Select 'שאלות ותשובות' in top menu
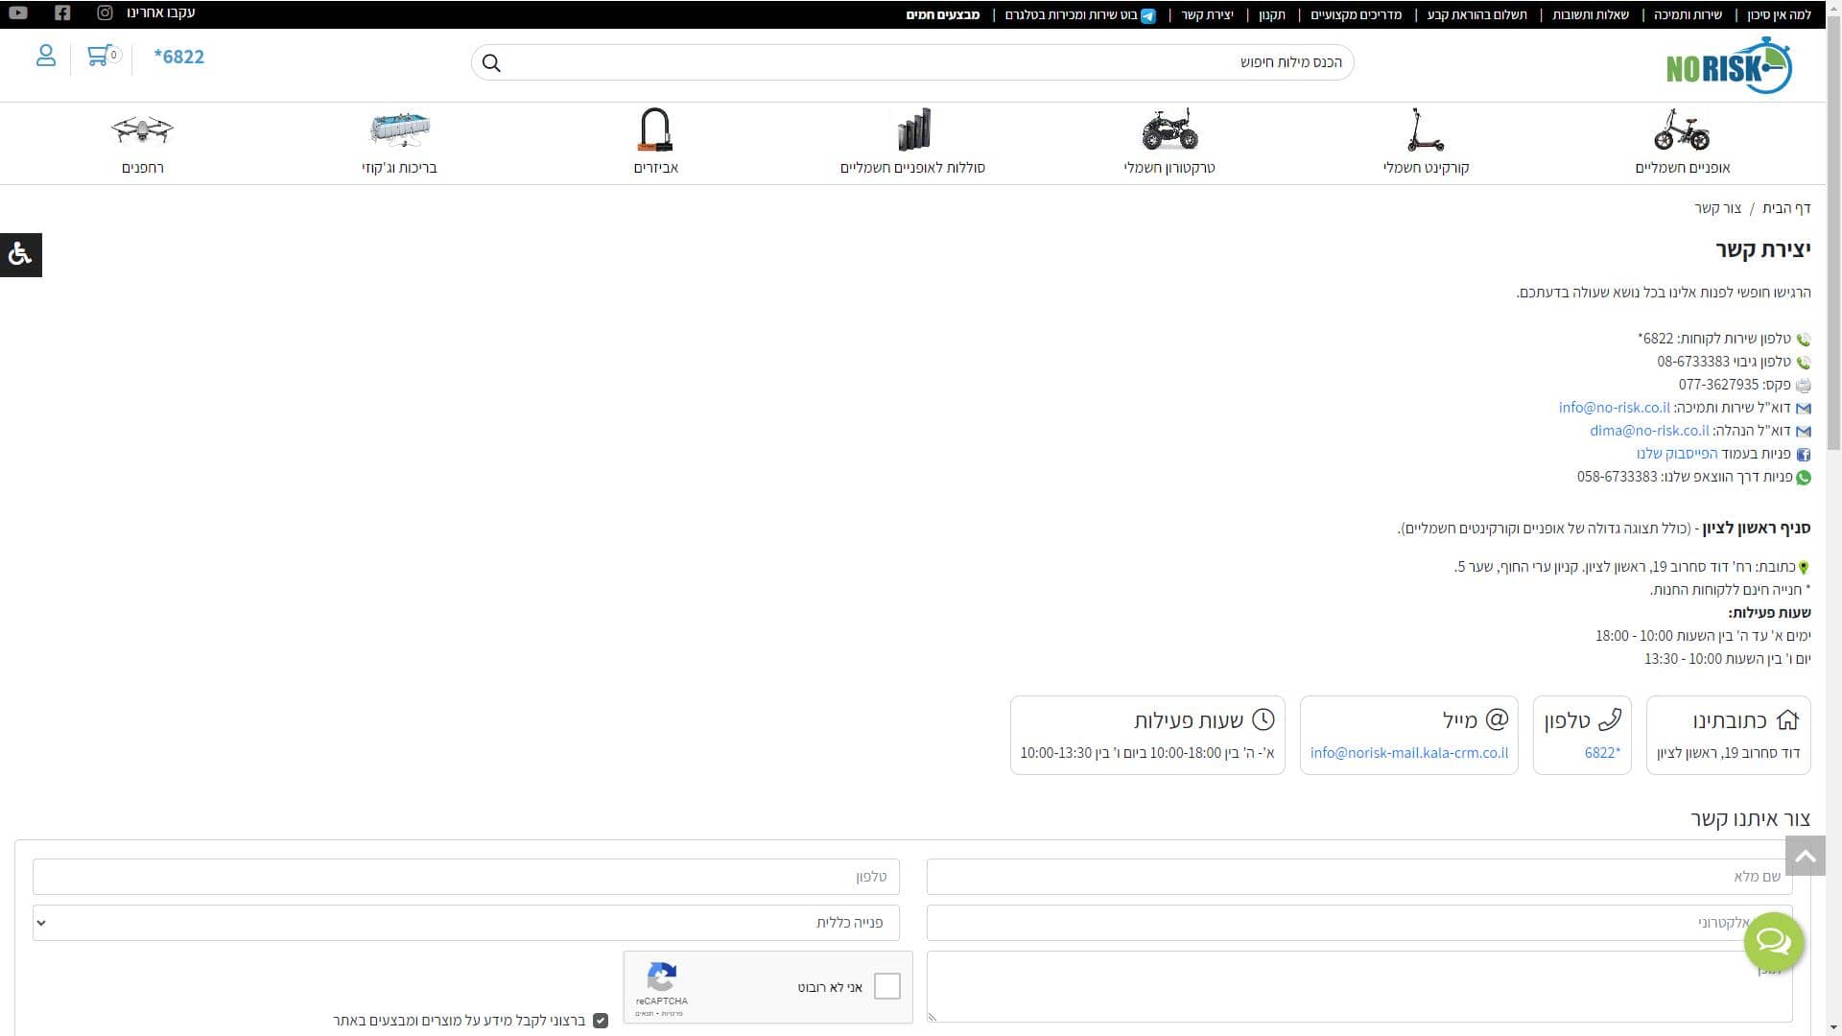The height and width of the screenshot is (1036, 1842). click(1590, 14)
